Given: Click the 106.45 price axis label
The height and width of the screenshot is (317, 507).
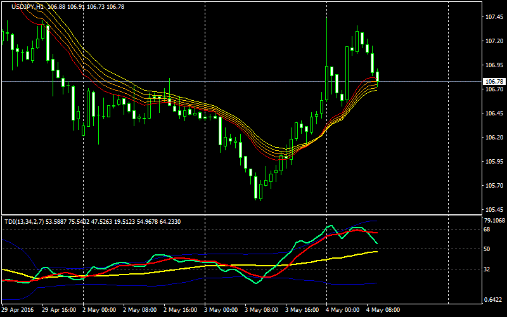Looking at the screenshot, I should coord(494,113).
